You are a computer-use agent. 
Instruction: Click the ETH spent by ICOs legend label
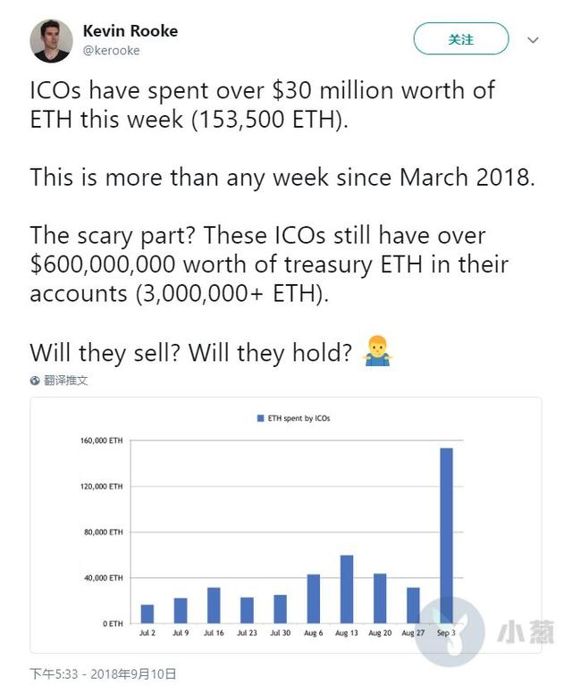(299, 418)
